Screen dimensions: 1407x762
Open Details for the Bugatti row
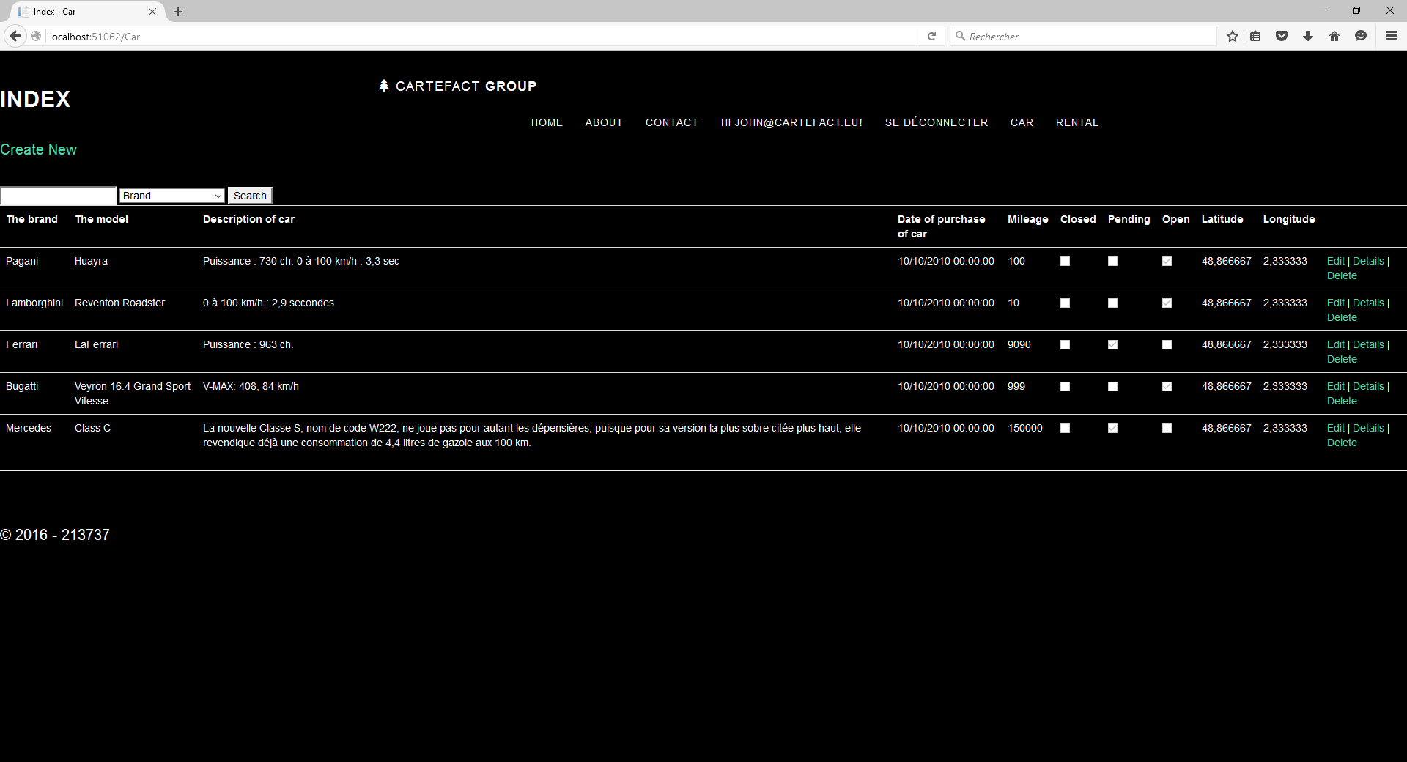click(x=1368, y=386)
